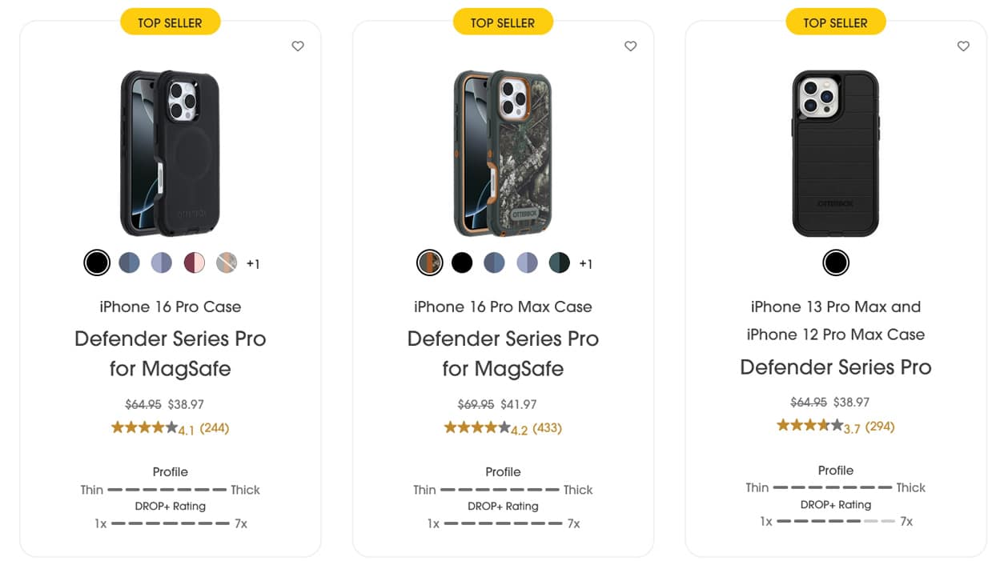Click the TOP SELLER badge on the first product
This screenshot has width=1008, height=561.
click(170, 22)
